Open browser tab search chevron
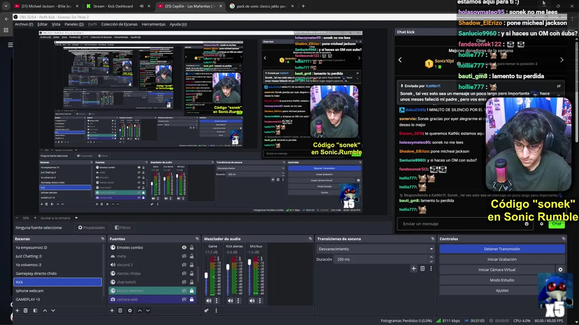 click(5, 6)
